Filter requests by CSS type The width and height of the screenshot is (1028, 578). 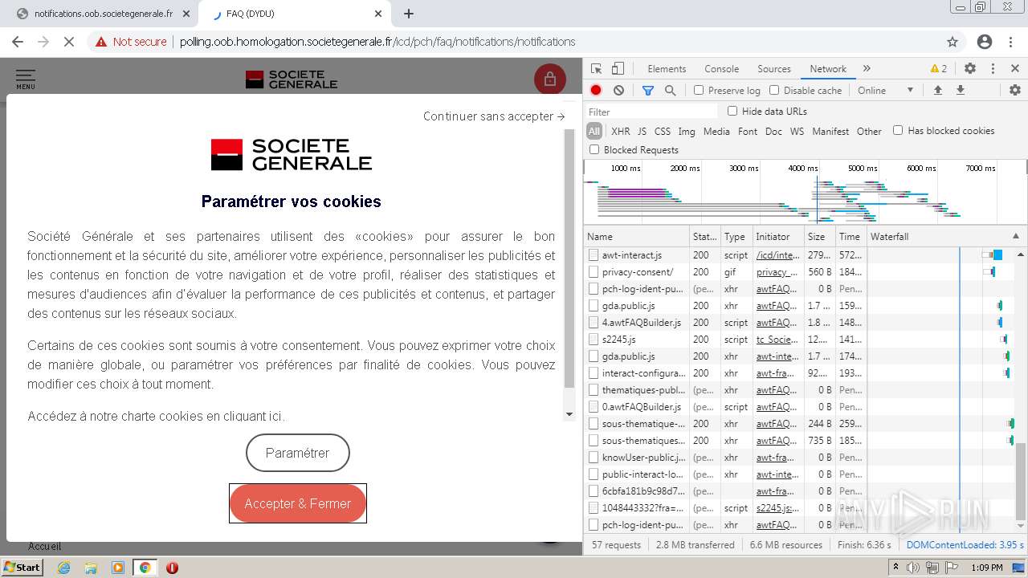pyautogui.click(x=663, y=132)
